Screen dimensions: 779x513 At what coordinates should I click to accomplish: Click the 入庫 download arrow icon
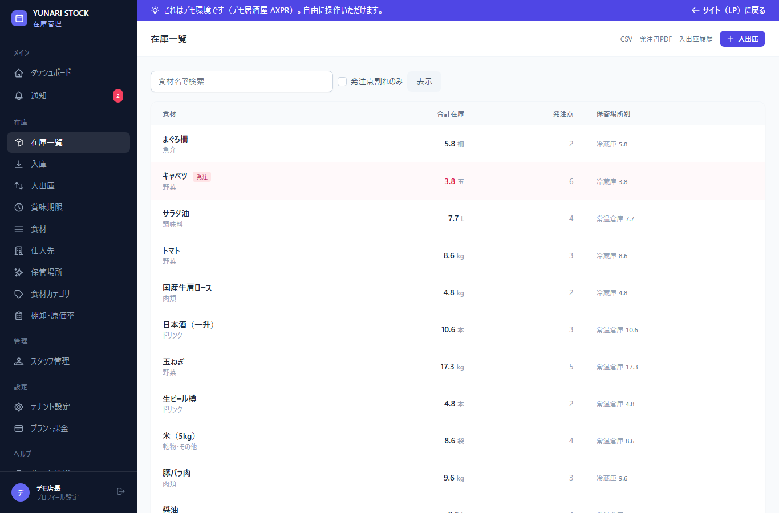19,164
